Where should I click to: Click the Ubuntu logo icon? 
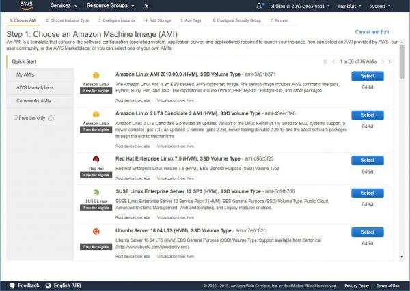[96, 232]
